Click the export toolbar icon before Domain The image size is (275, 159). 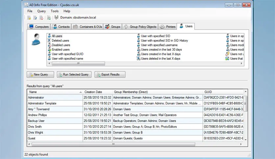click(49, 17)
